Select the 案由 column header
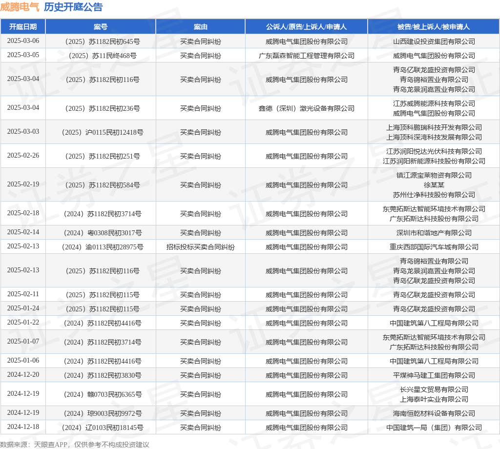The image size is (500, 449). point(201,27)
